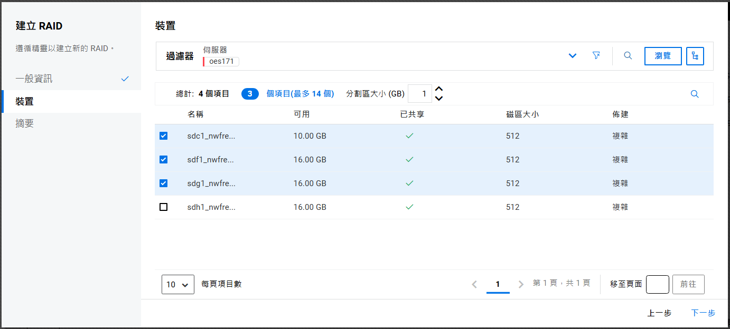
Task: Click the search icon in filter bar
Action: click(x=628, y=56)
